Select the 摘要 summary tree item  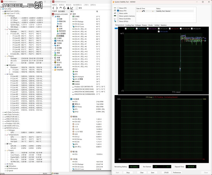59,19
